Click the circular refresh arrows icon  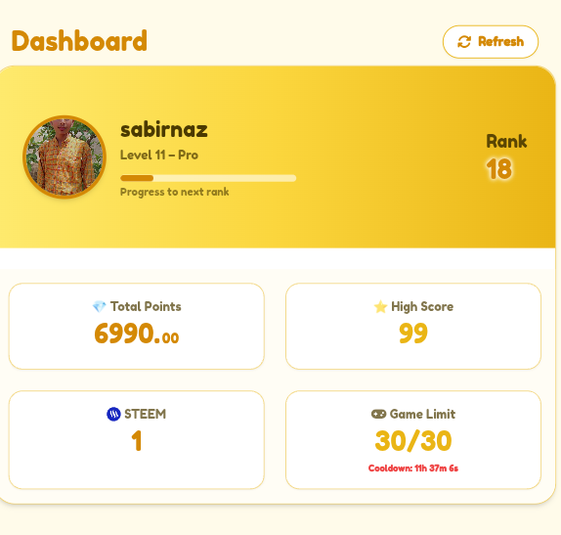tap(464, 41)
